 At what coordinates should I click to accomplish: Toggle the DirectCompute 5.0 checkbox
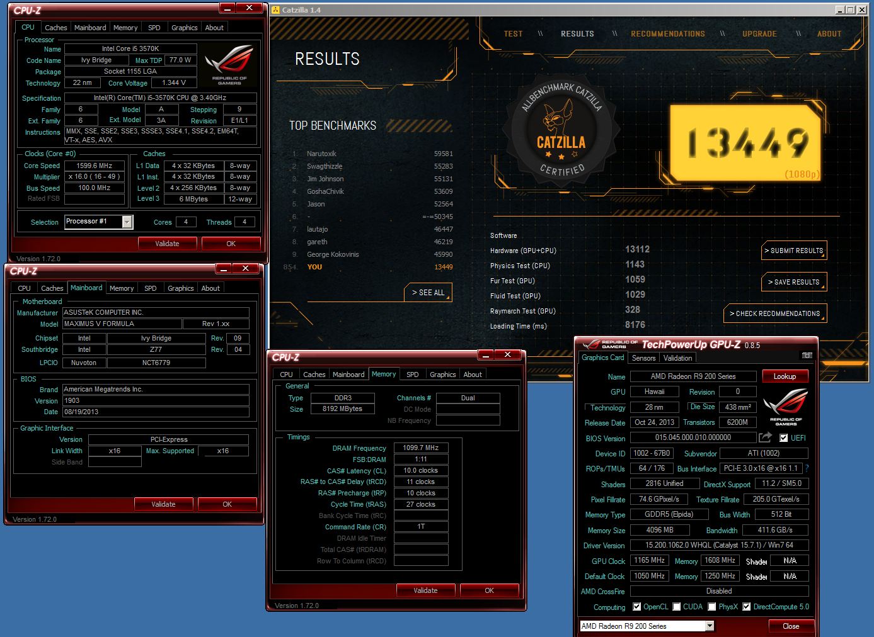pos(746,607)
